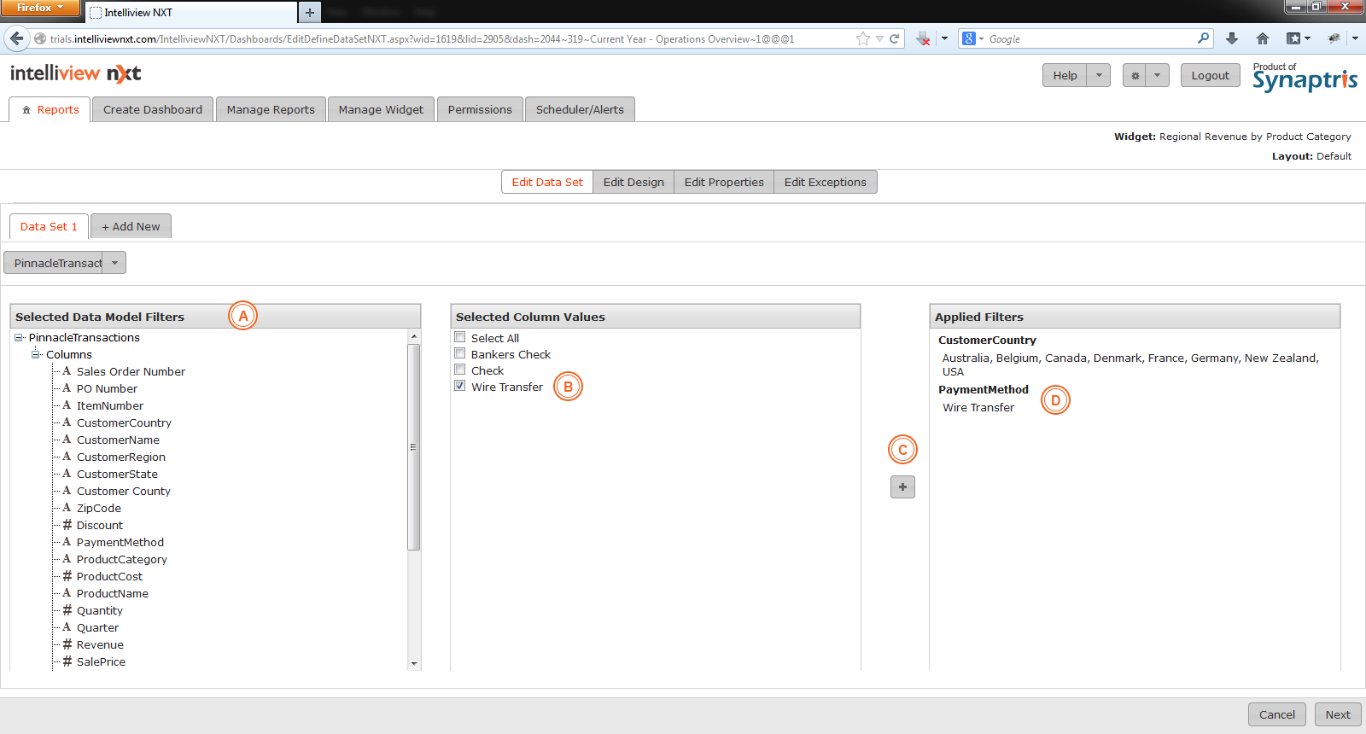Collapse the PinnacleTransactions tree node
Screen dimensions: 1366x734
click(x=19, y=337)
